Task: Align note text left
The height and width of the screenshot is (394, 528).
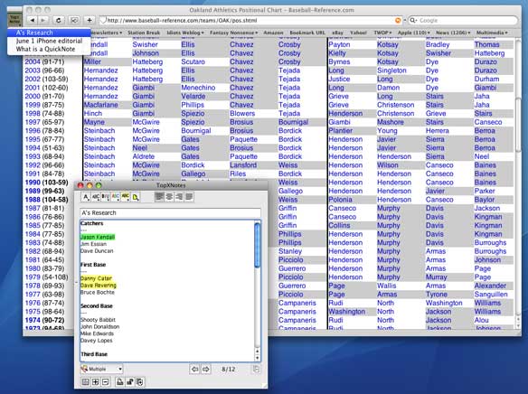Action: pos(160,197)
